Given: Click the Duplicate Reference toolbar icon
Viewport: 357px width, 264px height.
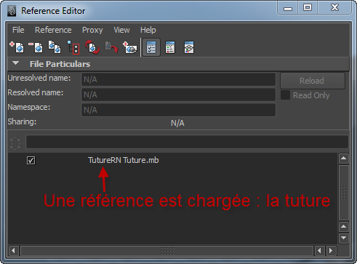Looking at the screenshot, I should pyautogui.click(x=55, y=47).
